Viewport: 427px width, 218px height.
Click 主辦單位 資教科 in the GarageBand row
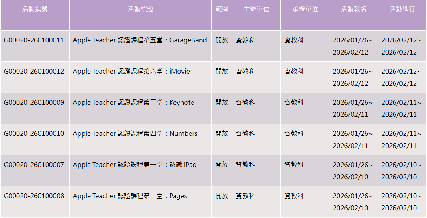(246, 40)
